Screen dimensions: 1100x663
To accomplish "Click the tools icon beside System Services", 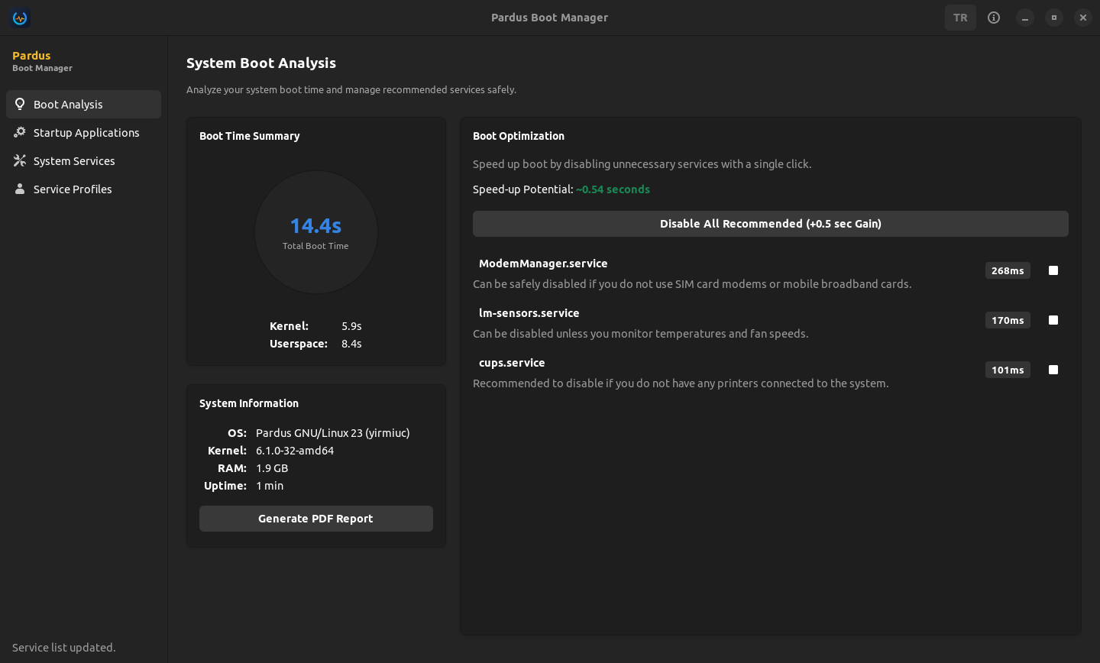I will click(20, 160).
